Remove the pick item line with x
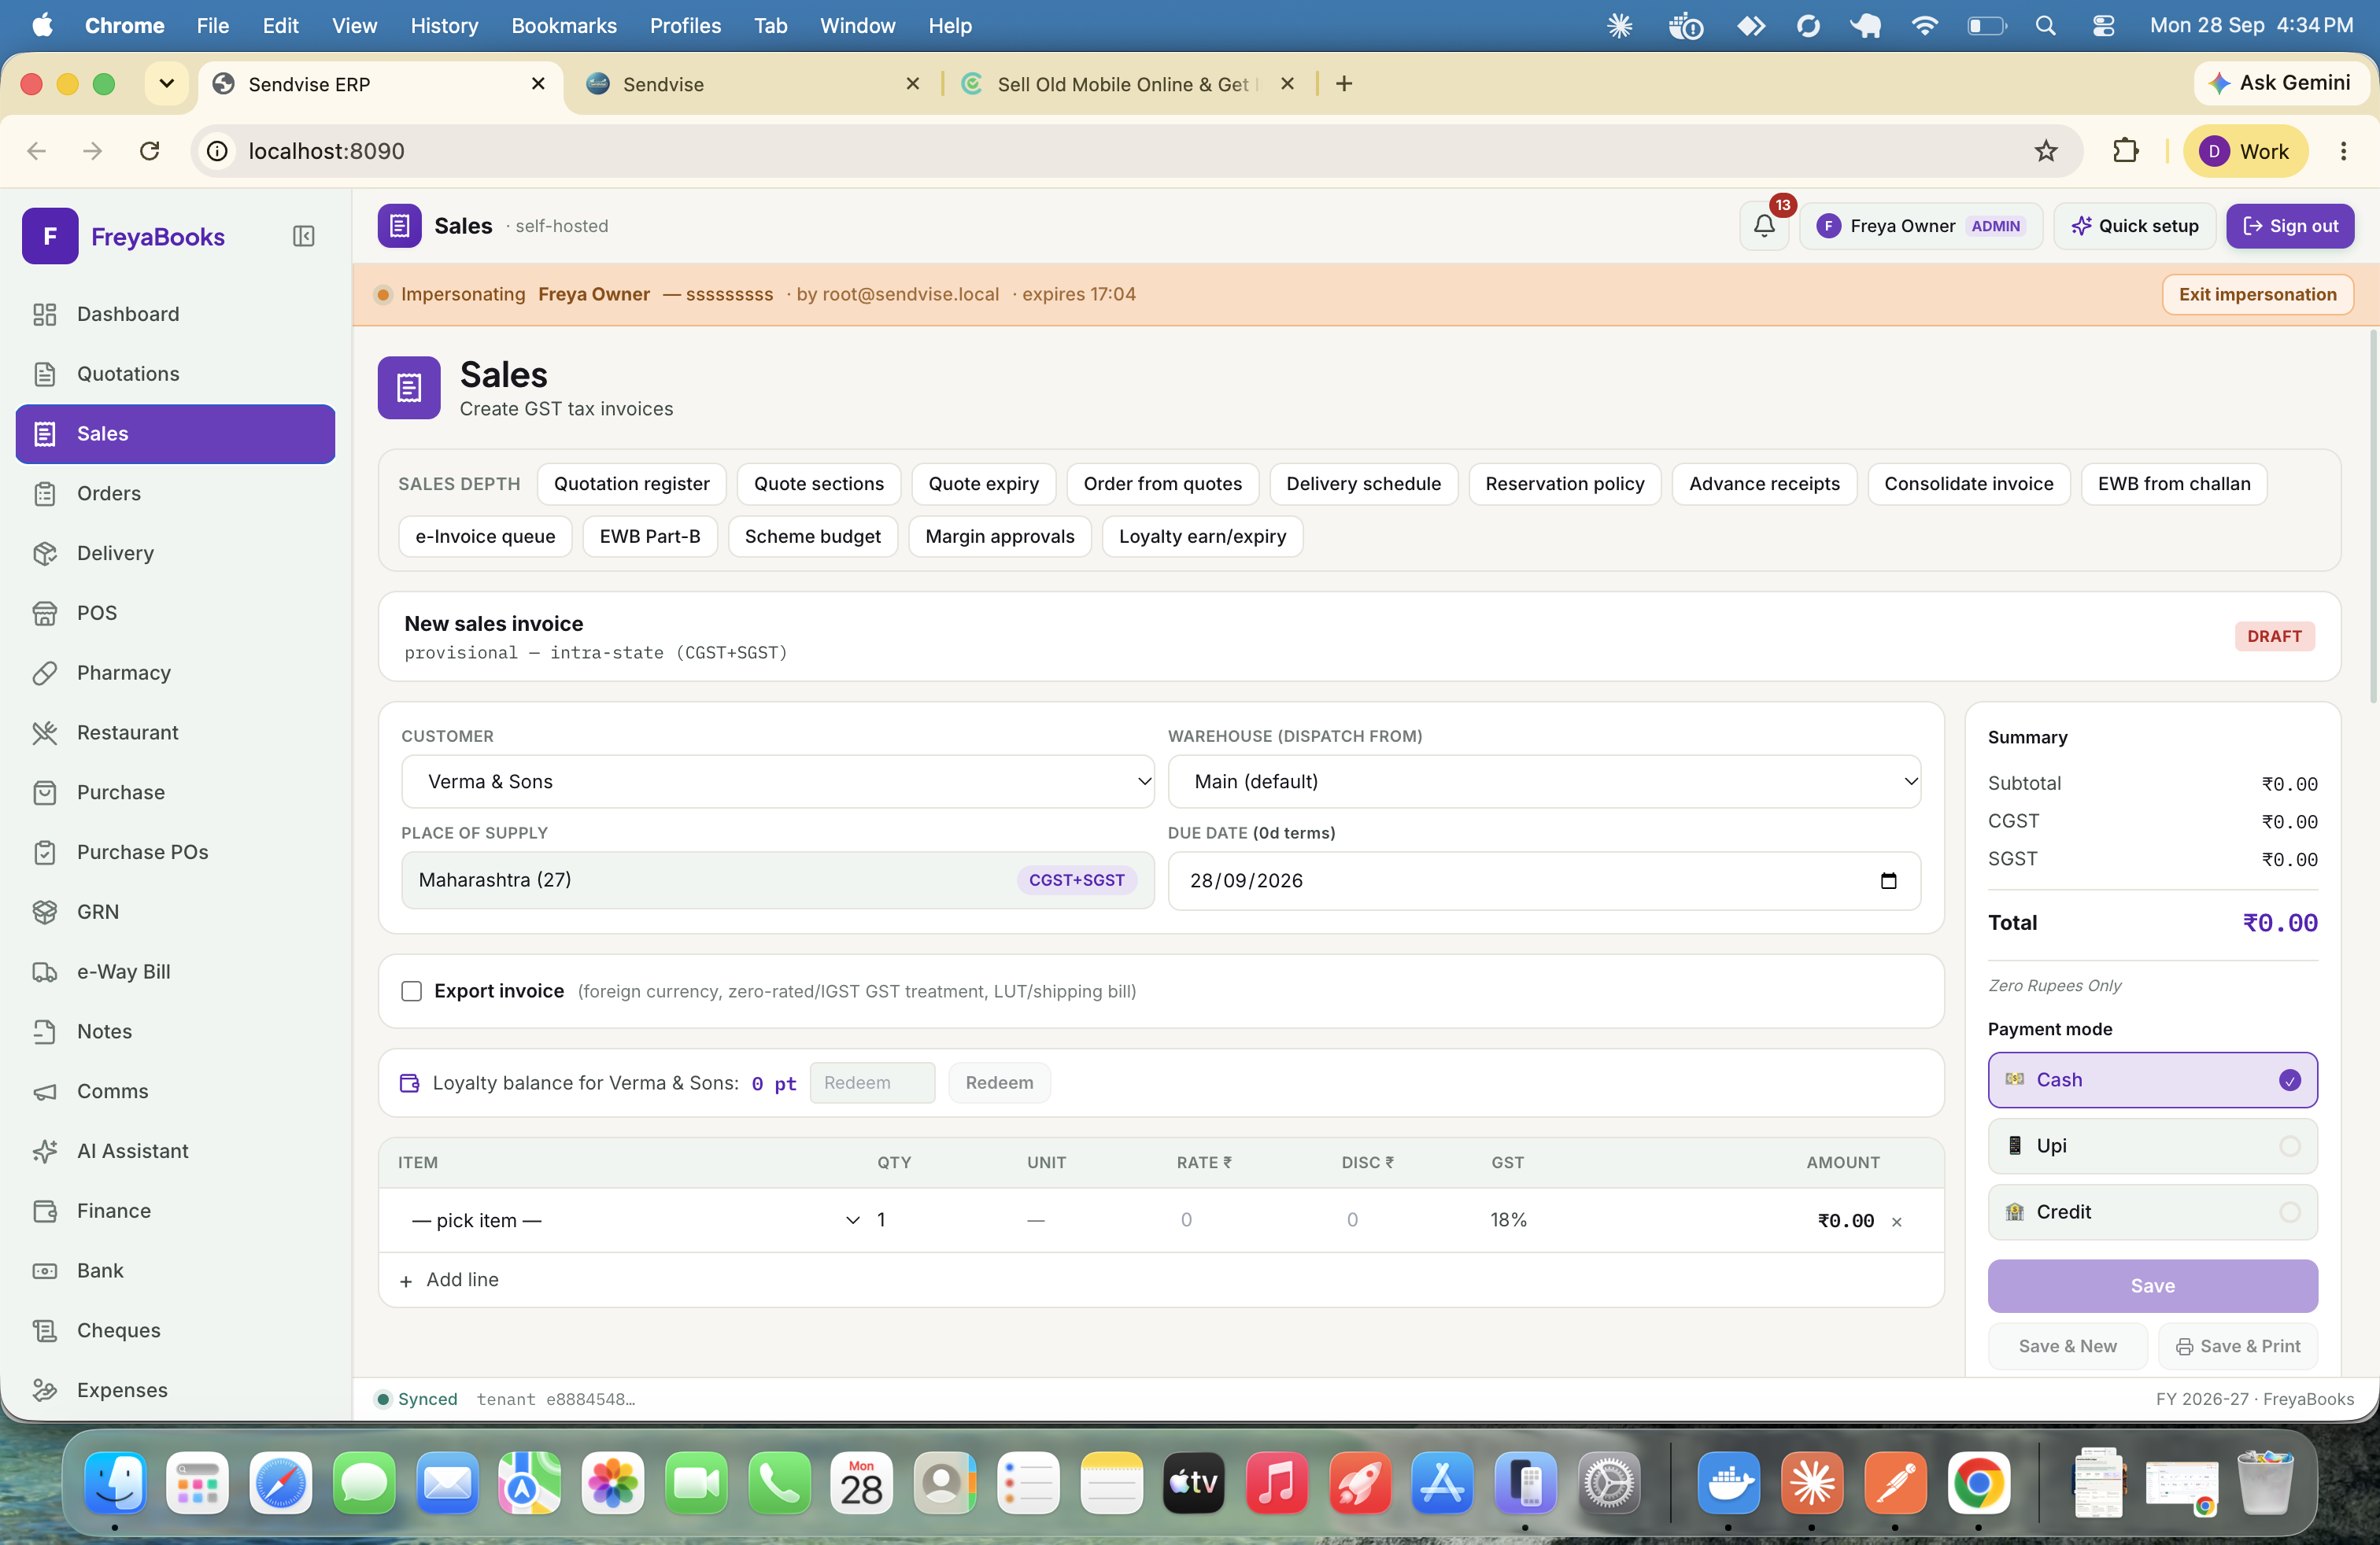This screenshot has height=1545, width=2380. coord(1897,1221)
